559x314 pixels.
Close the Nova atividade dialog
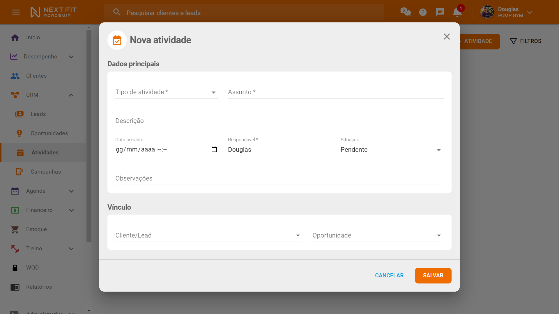click(x=447, y=37)
